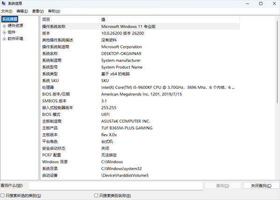Select the 系统类型 row
The width and height of the screenshot is (280, 200).
click(x=140, y=74)
